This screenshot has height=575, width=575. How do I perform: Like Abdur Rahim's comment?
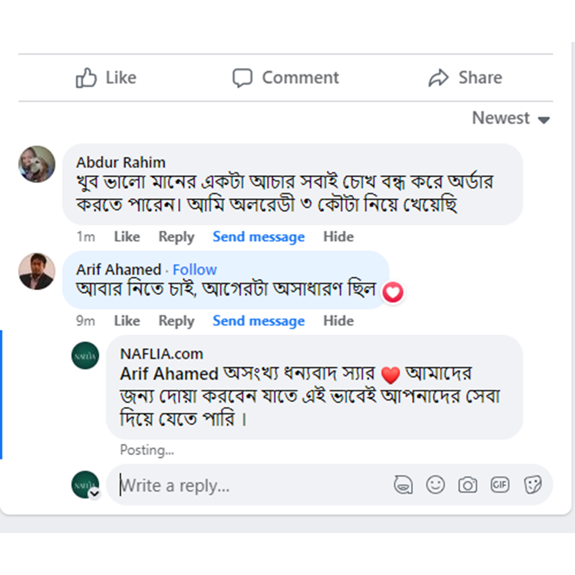click(126, 237)
